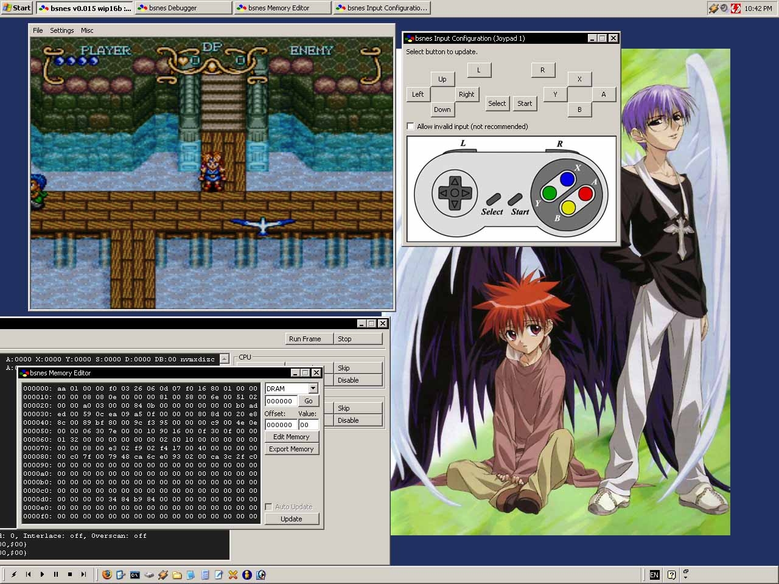Switch to bsnes v0.015 wip16b taskbar window
Image resolution: width=779 pixels, height=584 pixels.
click(x=84, y=8)
